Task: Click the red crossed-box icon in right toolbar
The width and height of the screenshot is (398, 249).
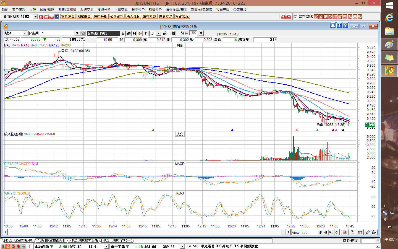Action: (321, 17)
